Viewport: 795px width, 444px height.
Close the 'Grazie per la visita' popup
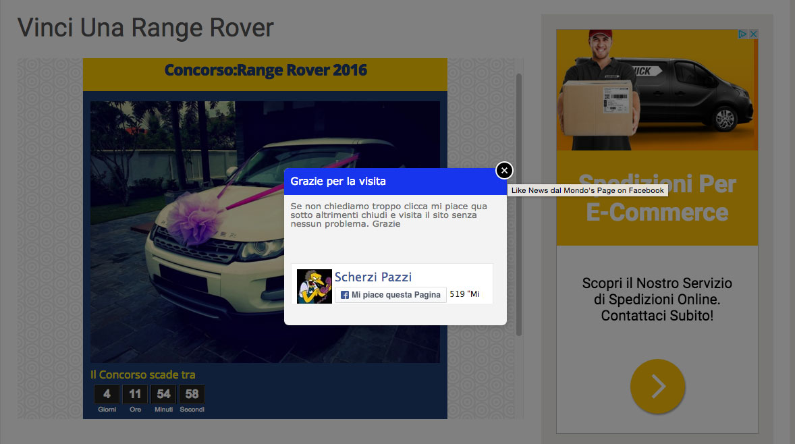(x=504, y=170)
